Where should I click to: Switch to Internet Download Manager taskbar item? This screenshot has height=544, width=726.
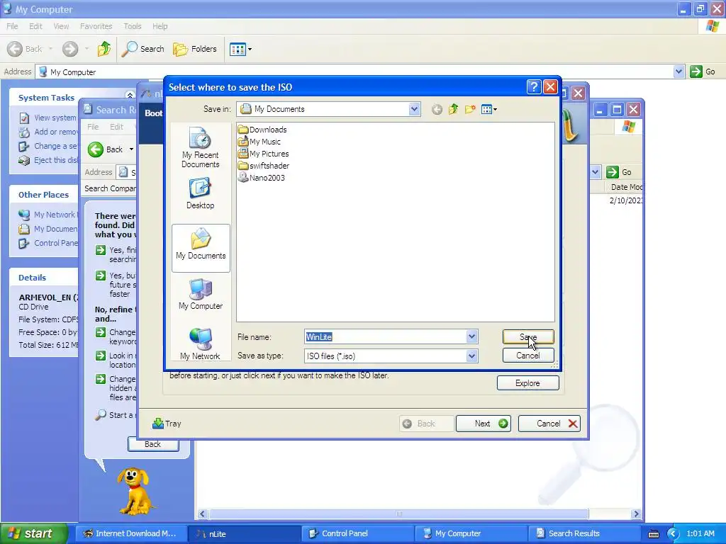[x=130, y=533]
